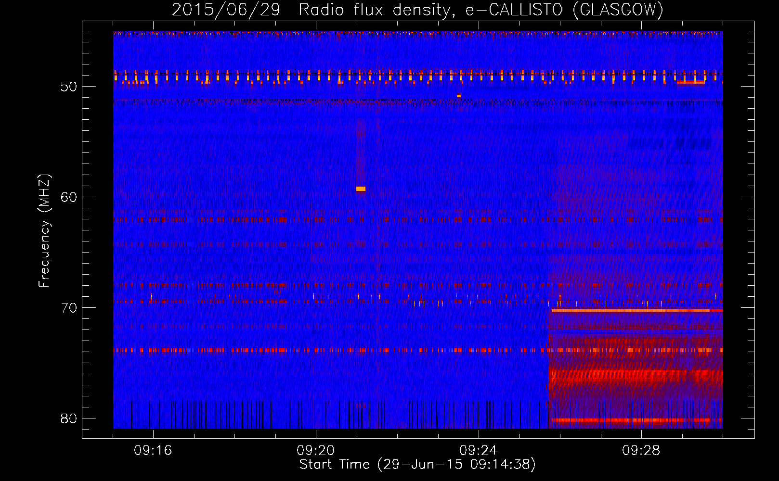
Task: Click the 09:16 time tick label
Action: [153, 451]
